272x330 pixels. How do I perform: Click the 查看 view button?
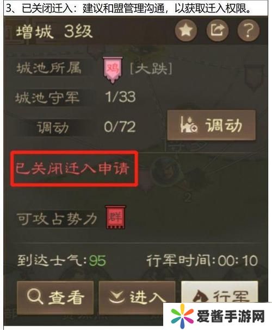pos(55,297)
